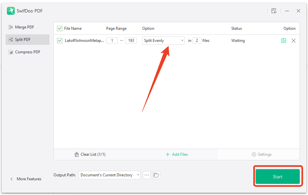The image size is (308, 195).
Task: Go back to More Features
Action: pos(26,179)
